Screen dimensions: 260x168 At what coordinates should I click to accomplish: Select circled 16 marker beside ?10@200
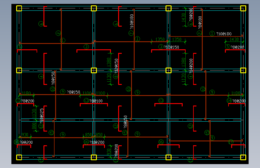(86, 142)
